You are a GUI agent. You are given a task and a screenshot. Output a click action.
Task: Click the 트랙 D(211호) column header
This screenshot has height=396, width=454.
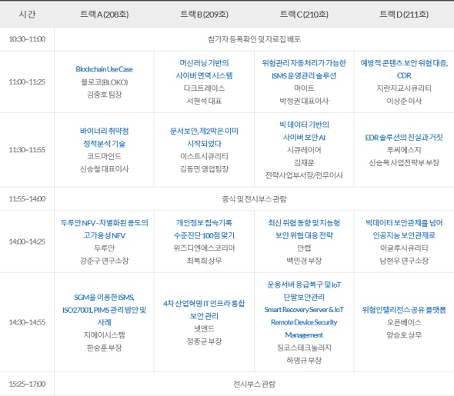[404, 14]
